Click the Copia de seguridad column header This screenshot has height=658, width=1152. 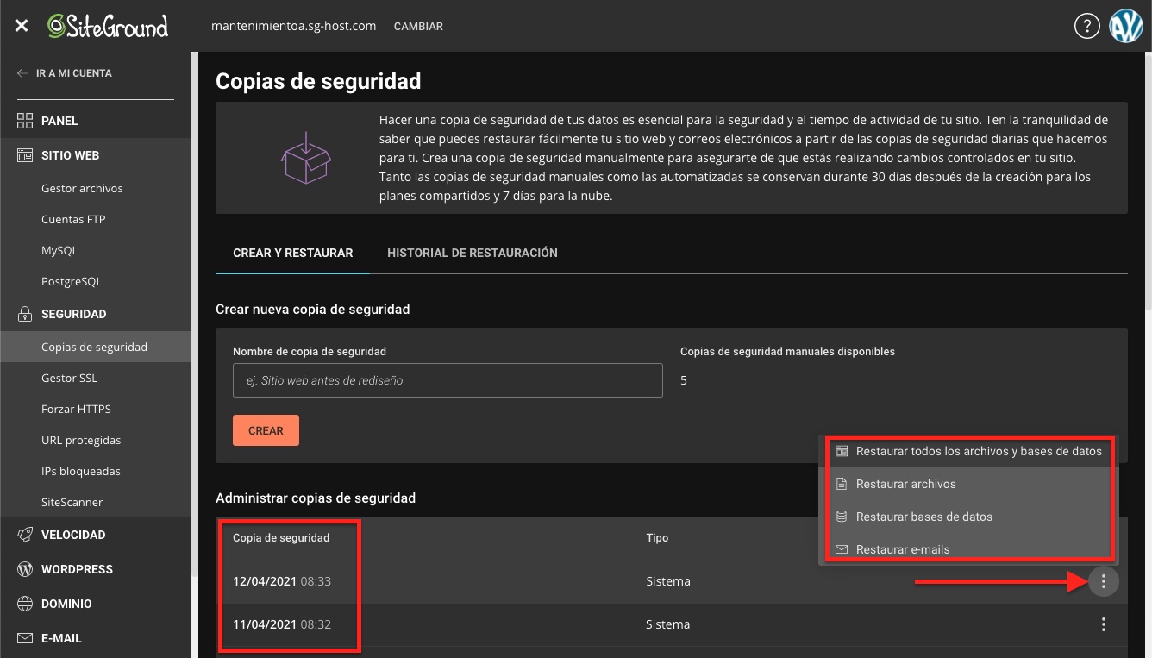(x=281, y=537)
